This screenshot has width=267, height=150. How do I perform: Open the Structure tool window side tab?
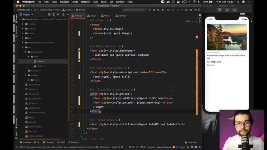16,32
